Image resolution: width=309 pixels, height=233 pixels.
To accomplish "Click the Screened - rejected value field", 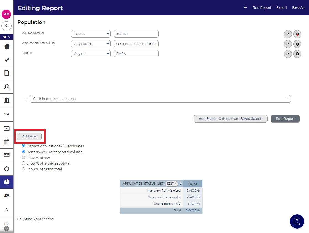I will pyautogui.click(x=136, y=44).
